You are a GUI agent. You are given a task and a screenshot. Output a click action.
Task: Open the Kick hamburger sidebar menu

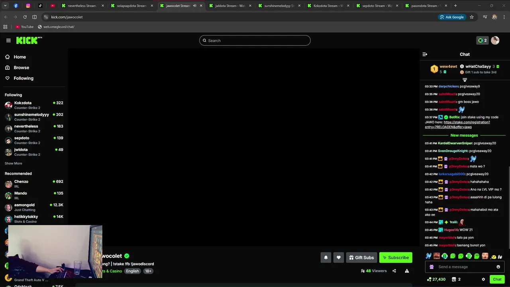point(8,40)
